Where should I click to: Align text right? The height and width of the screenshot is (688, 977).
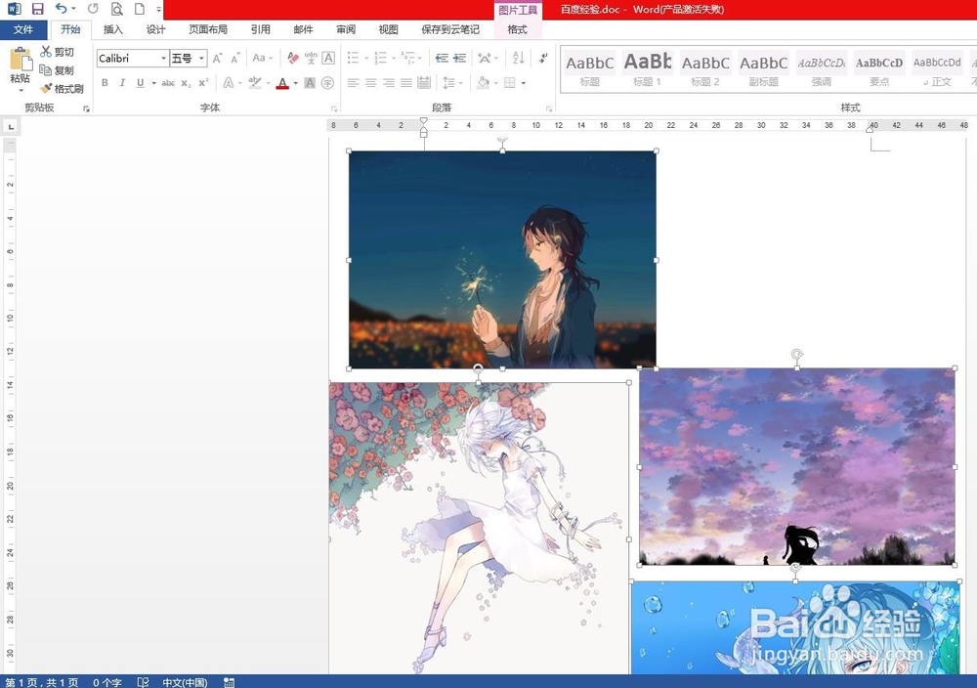pyautogui.click(x=389, y=83)
